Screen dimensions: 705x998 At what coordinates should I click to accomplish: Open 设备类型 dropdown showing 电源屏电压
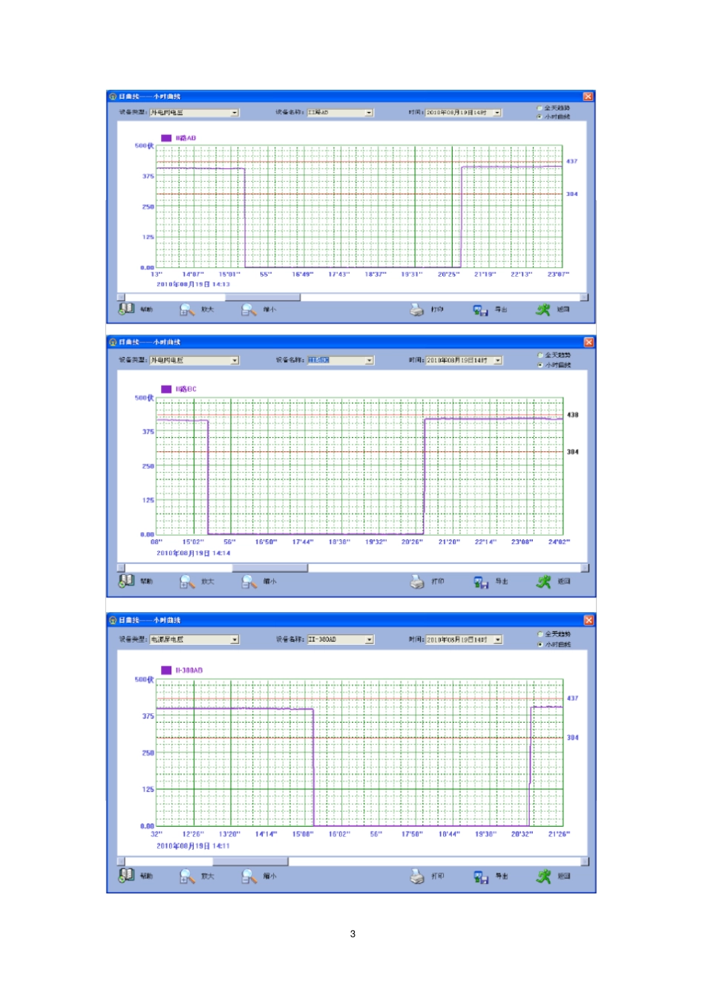(x=194, y=640)
